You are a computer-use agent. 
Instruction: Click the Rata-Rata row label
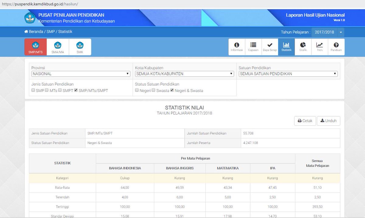62,188
